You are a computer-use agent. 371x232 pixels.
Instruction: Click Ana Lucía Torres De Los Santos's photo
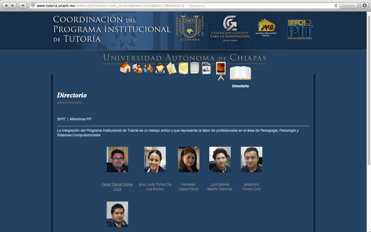click(x=155, y=159)
